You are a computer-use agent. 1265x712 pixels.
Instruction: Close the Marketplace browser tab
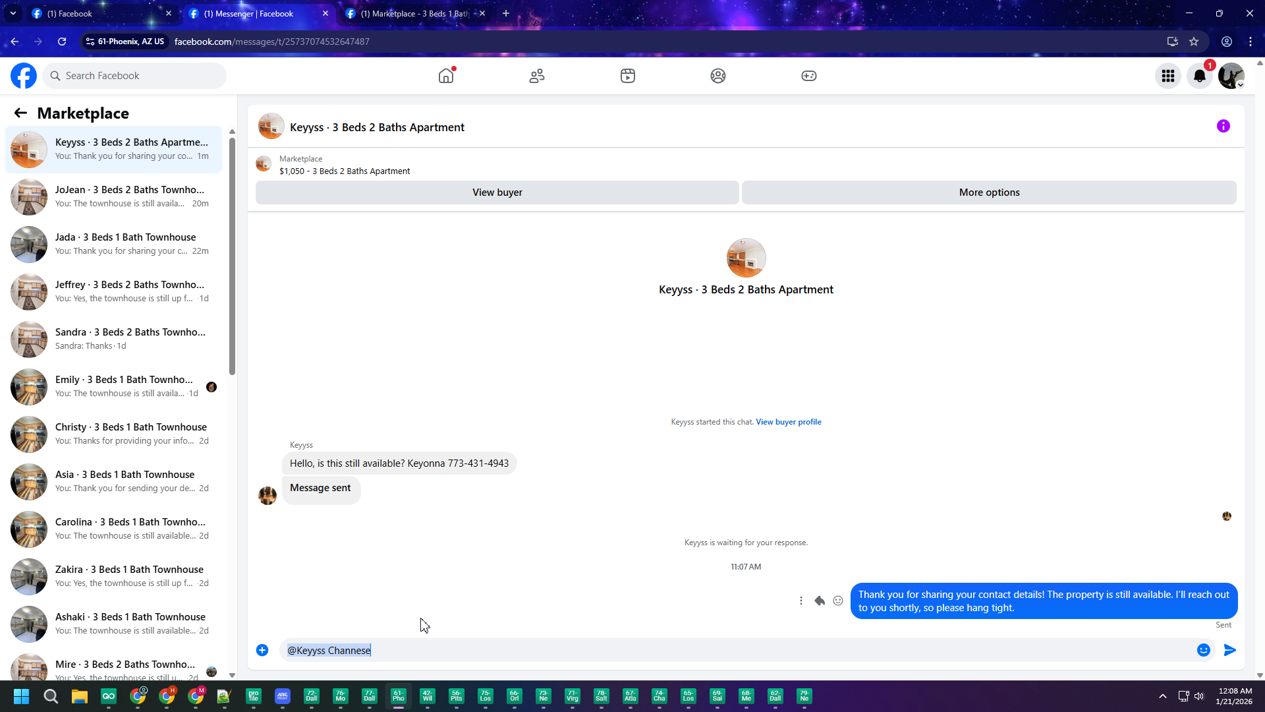coord(482,13)
